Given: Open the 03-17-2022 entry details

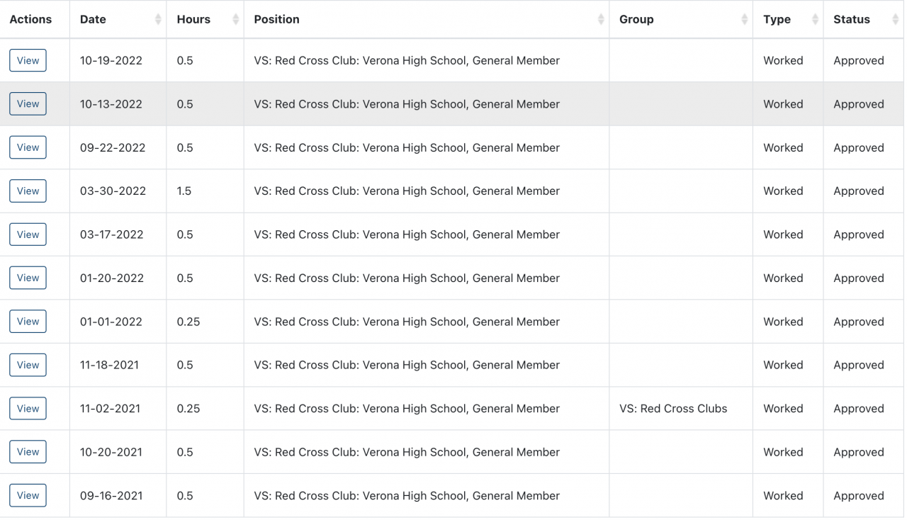Looking at the screenshot, I should click(28, 234).
